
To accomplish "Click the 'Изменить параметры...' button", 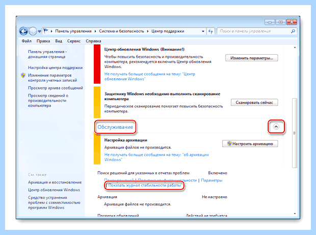I will (251, 58).
